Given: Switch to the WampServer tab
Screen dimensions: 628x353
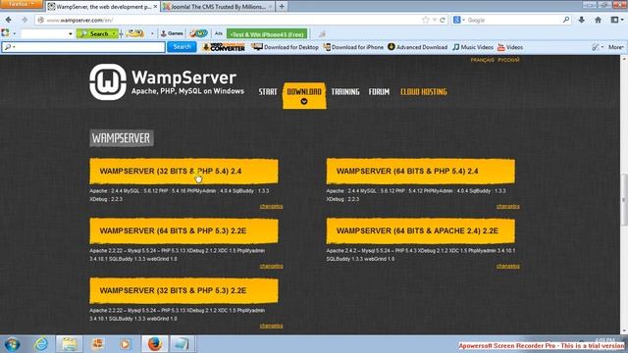Looking at the screenshot, I should (102, 7).
